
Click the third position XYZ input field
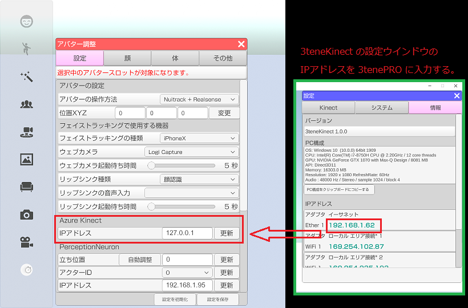pyautogui.click(x=192, y=113)
